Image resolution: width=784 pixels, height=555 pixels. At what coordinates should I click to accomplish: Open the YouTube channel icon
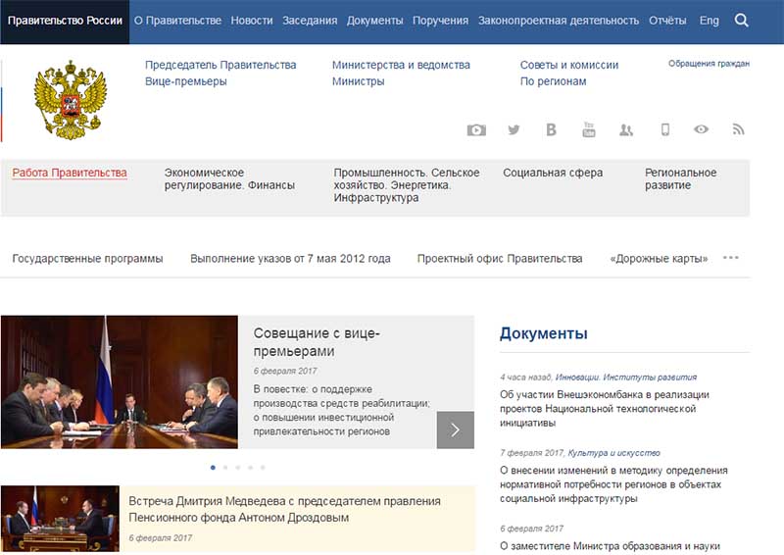[x=589, y=129]
